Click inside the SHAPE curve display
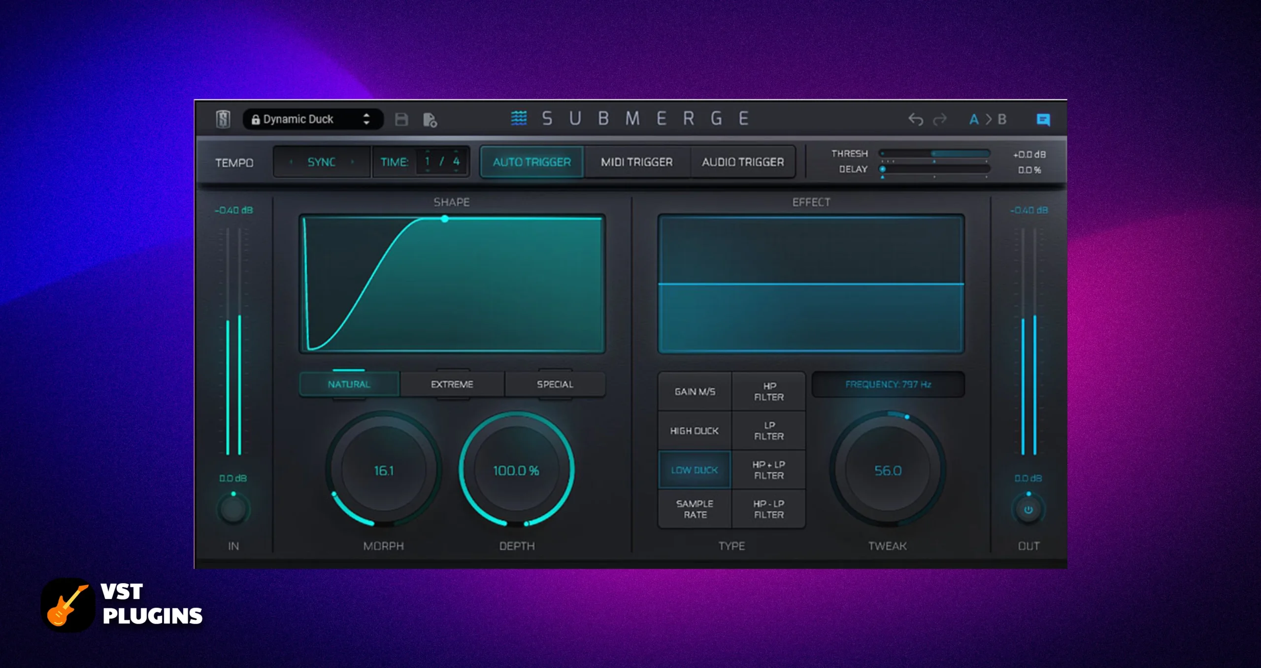1261x668 pixels. pos(452,284)
